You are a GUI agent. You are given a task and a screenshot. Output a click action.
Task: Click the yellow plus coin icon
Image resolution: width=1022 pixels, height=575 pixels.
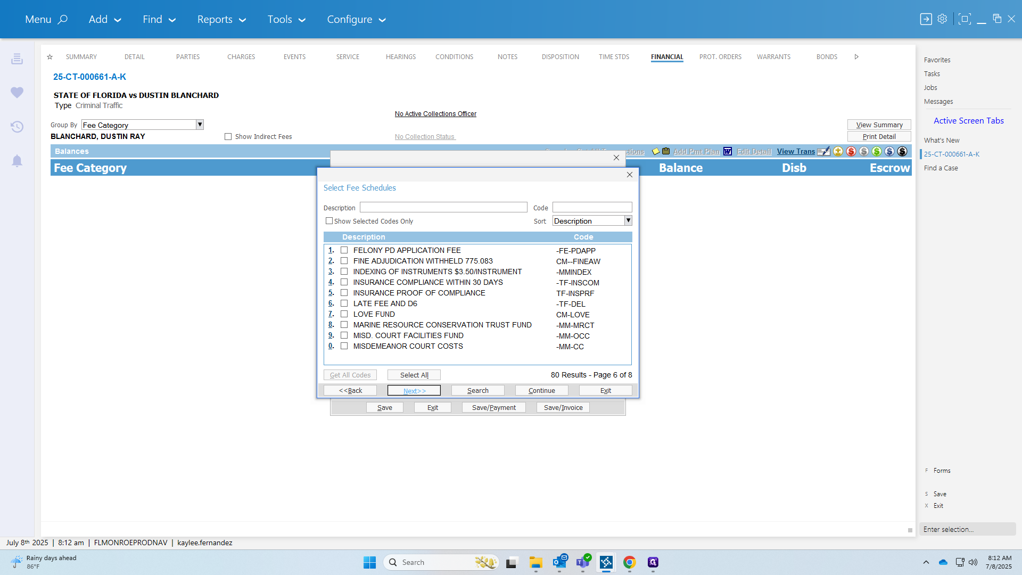(x=838, y=152)
